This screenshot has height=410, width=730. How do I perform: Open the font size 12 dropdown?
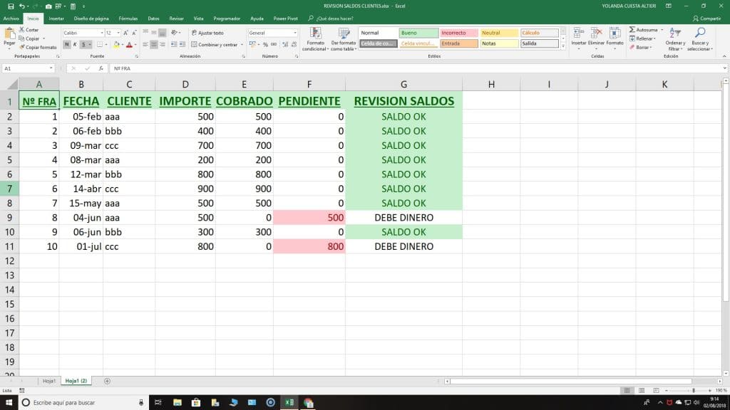pos(118,33)
